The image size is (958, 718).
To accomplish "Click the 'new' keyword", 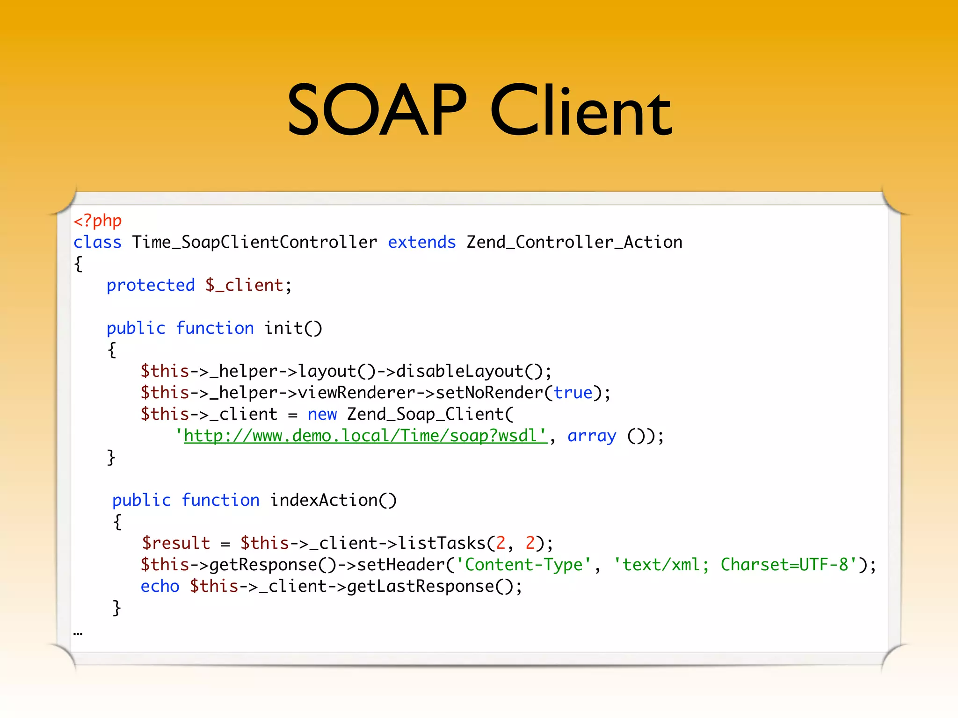I will coord(322,414).
